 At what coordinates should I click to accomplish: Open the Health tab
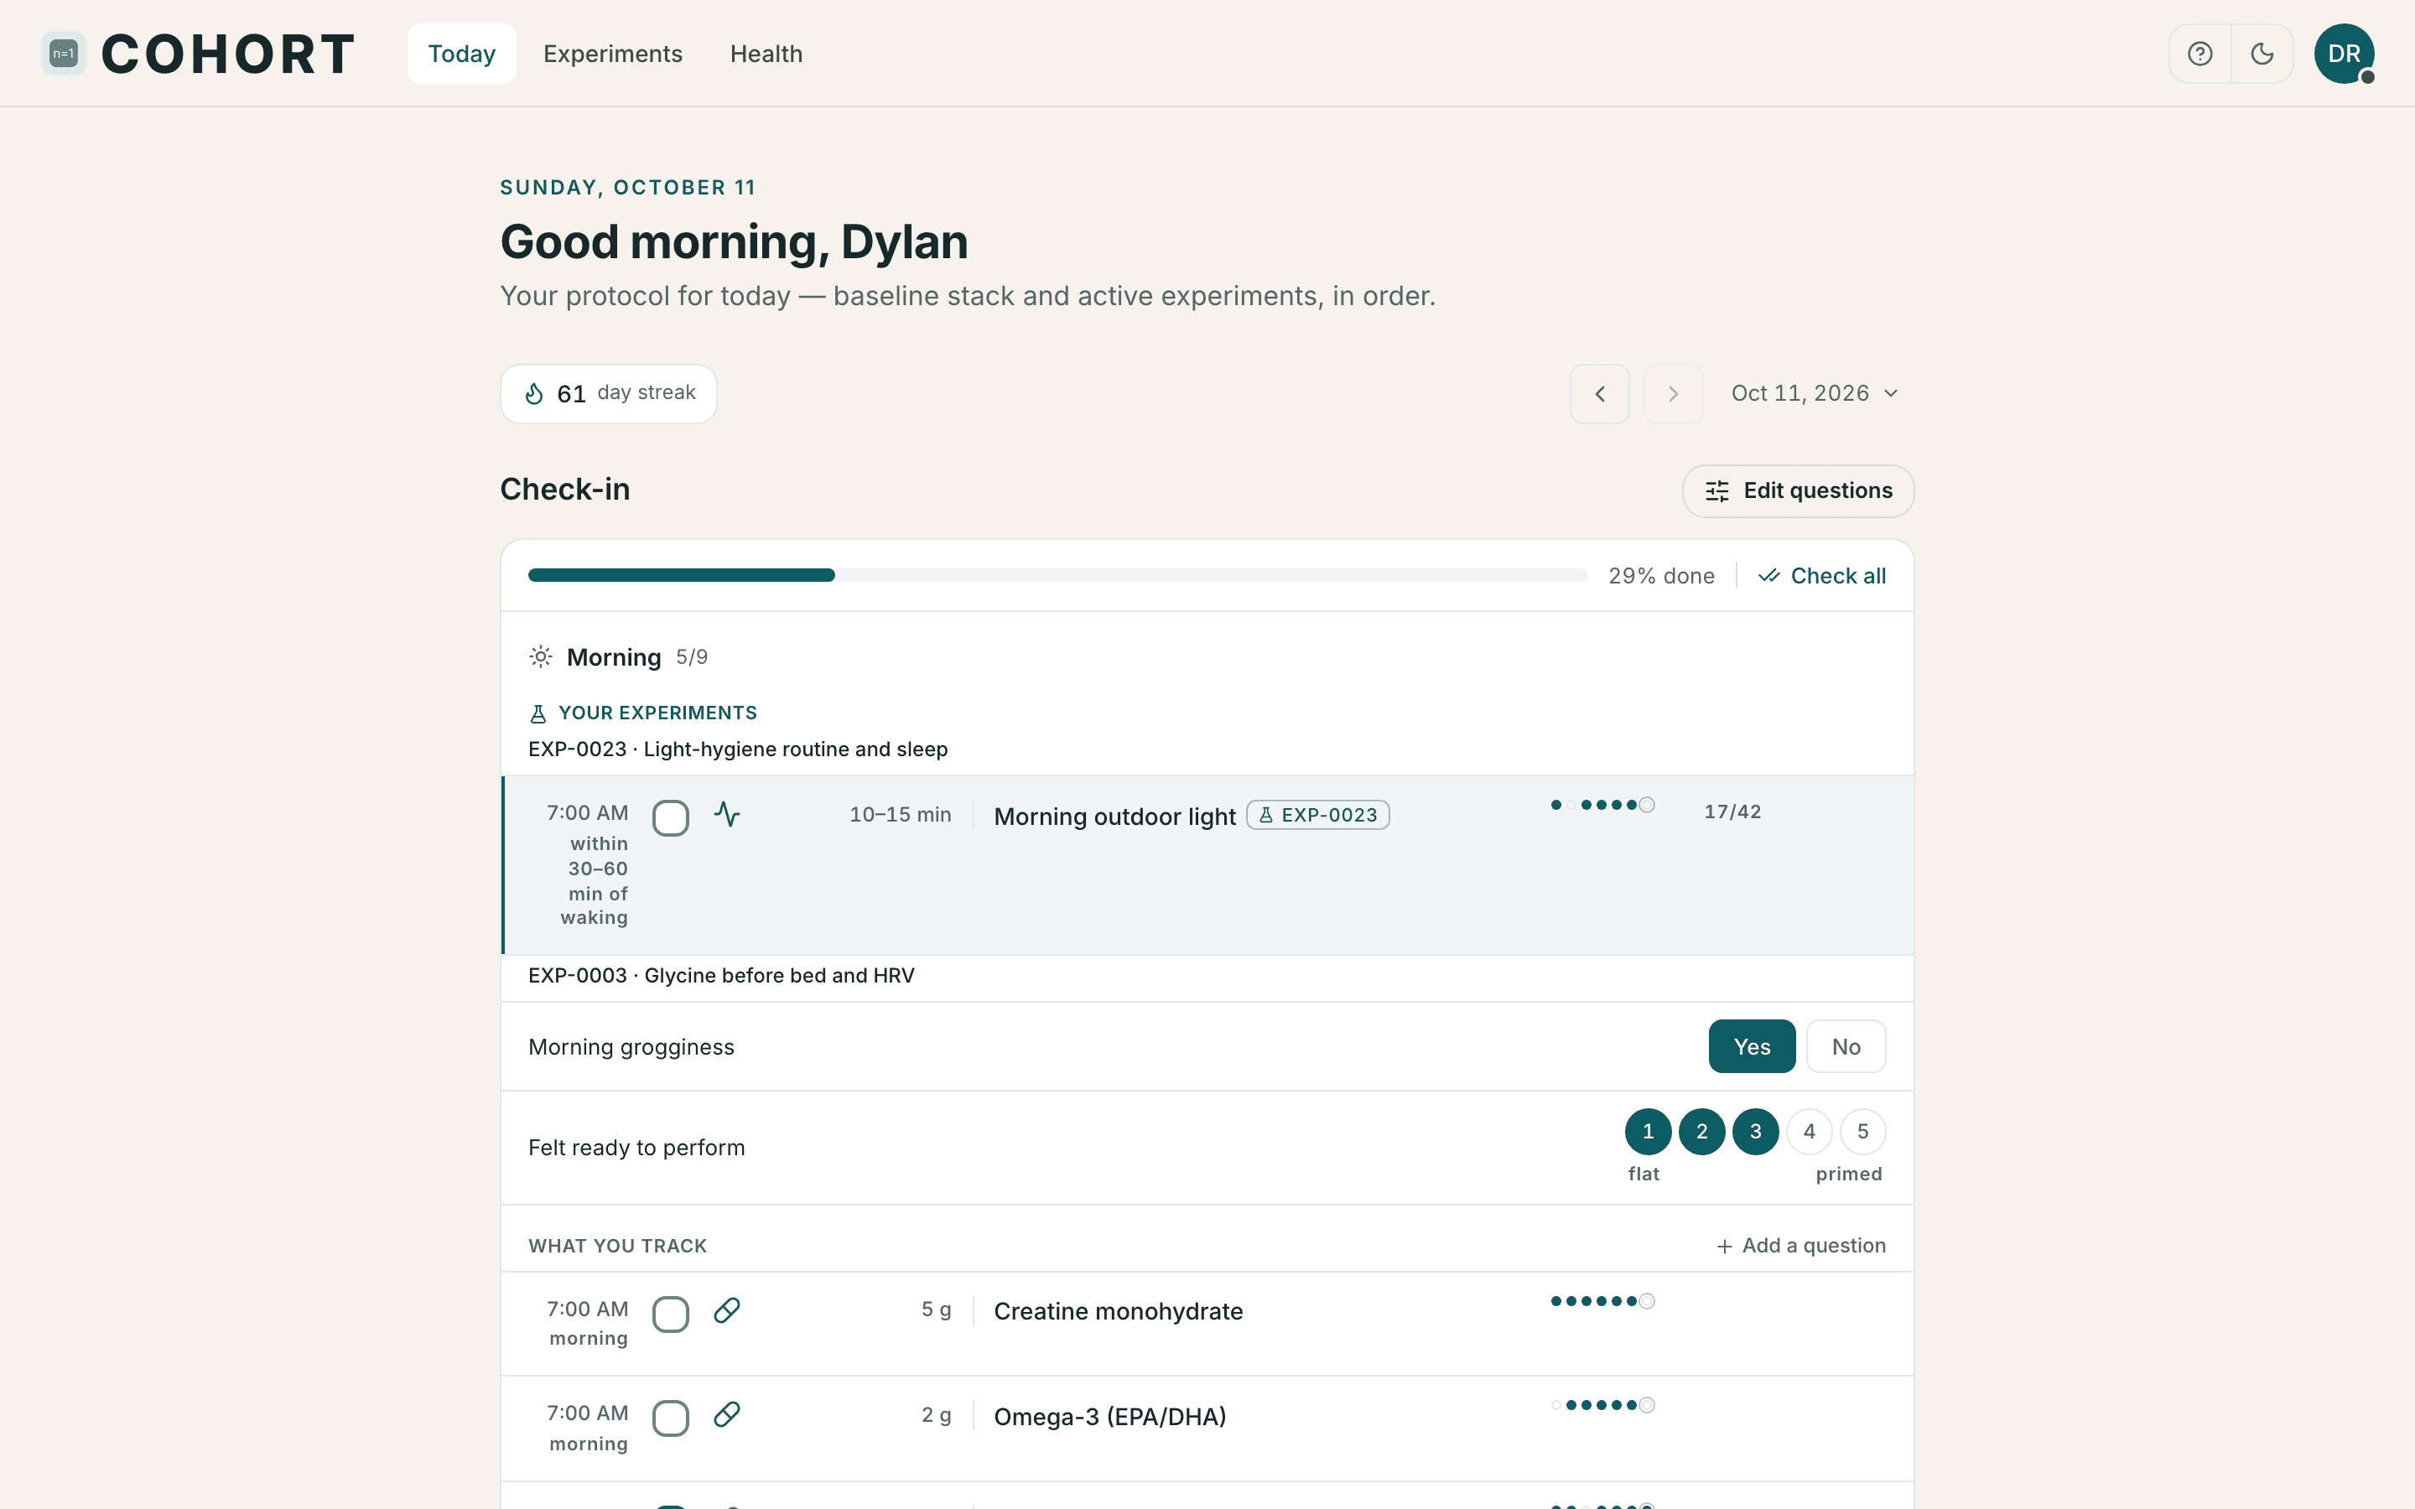(x=766, y=54)
